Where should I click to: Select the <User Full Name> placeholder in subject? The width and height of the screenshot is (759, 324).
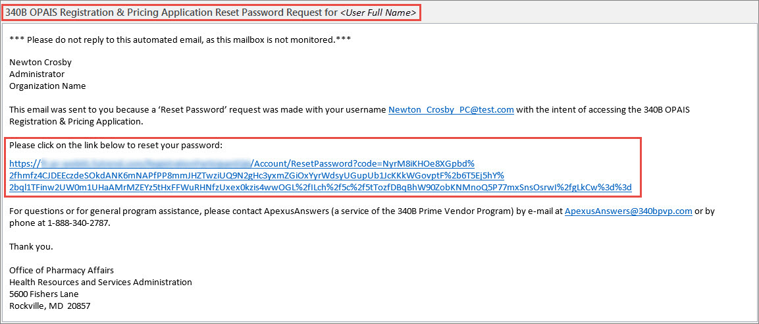coord(378,13)
